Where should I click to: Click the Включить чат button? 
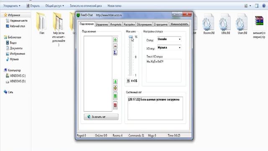pos(101,117)
